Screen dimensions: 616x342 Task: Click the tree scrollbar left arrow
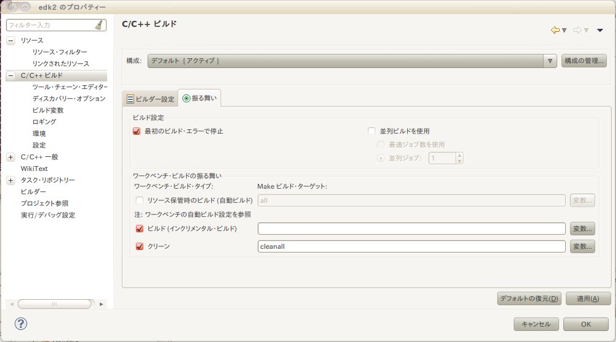click(x=12, y=304)
